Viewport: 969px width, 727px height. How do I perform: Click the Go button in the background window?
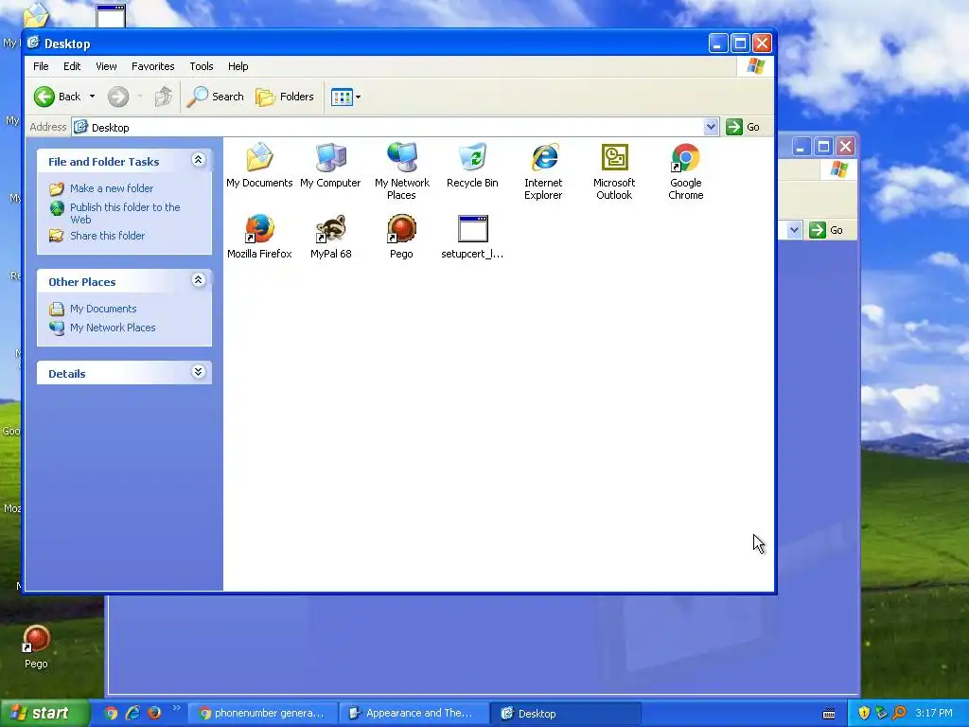pos(826,230)
